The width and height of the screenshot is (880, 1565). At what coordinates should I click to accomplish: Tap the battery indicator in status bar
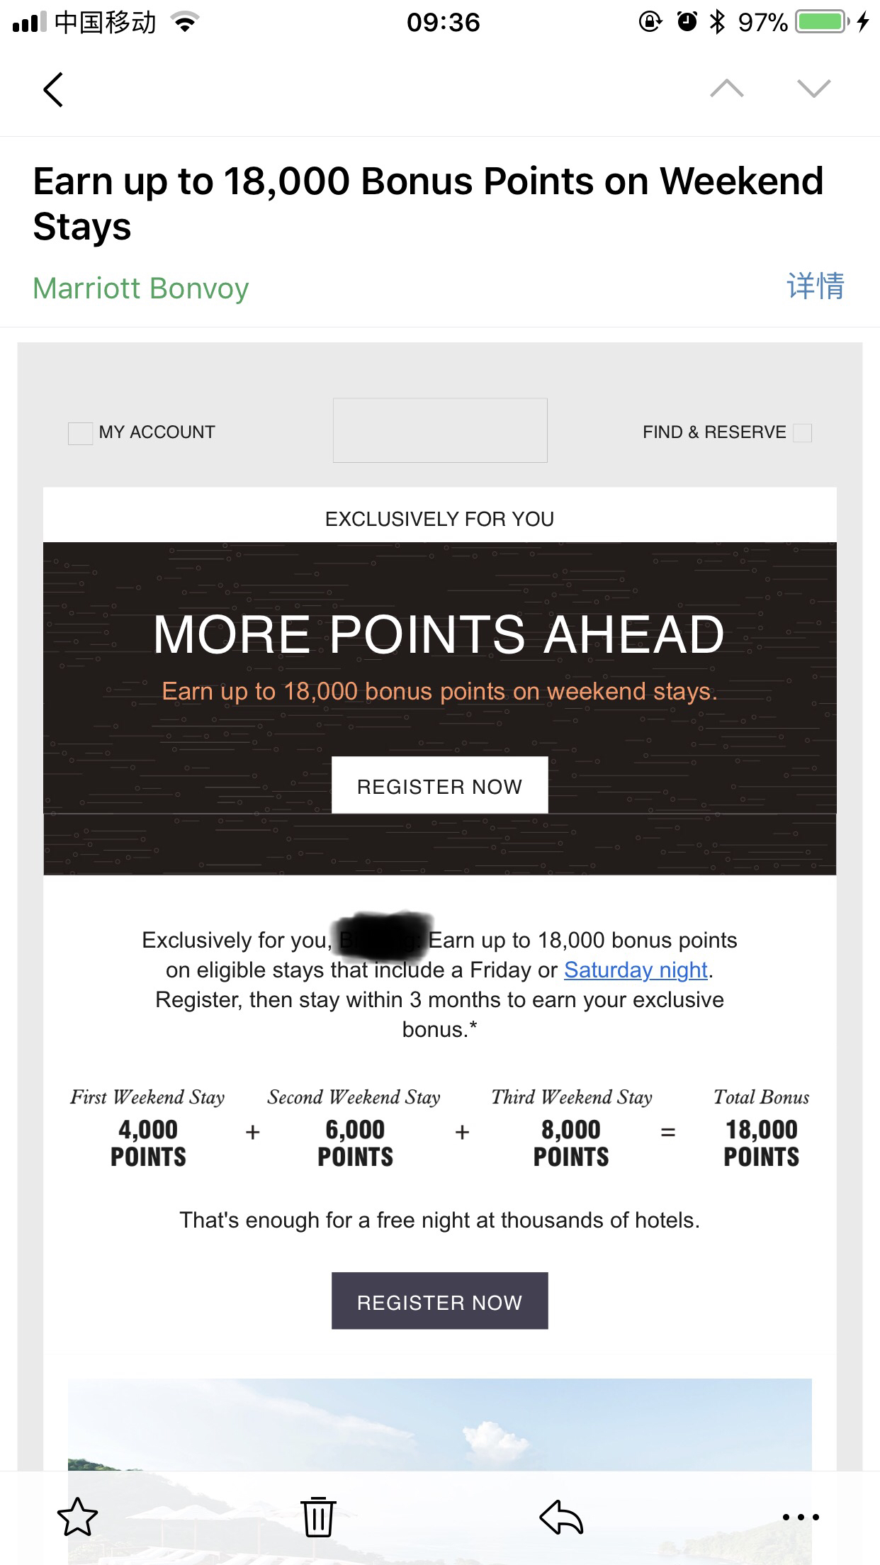pos(822,22)
